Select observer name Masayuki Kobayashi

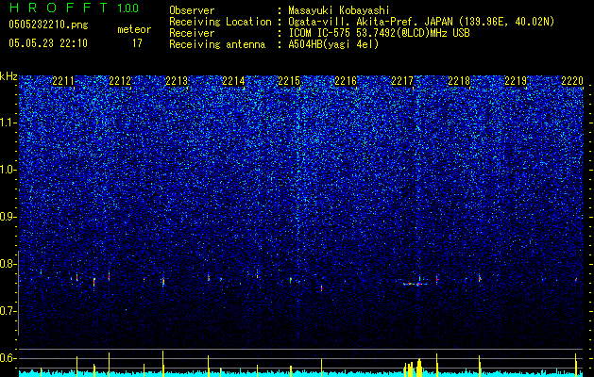click(x=339, y=10)
